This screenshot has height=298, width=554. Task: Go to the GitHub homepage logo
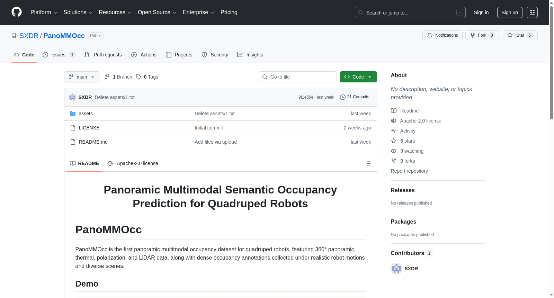pyautogui.click(x=17, y=12)
